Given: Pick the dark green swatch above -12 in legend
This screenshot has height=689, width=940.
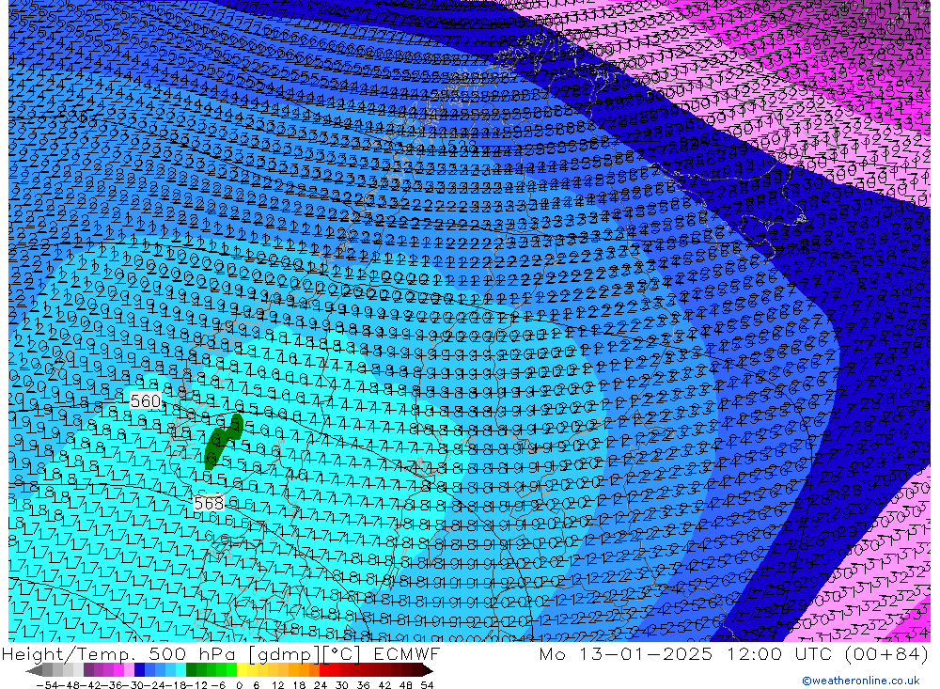Looking at the screenshot, I should click(191, 670).
